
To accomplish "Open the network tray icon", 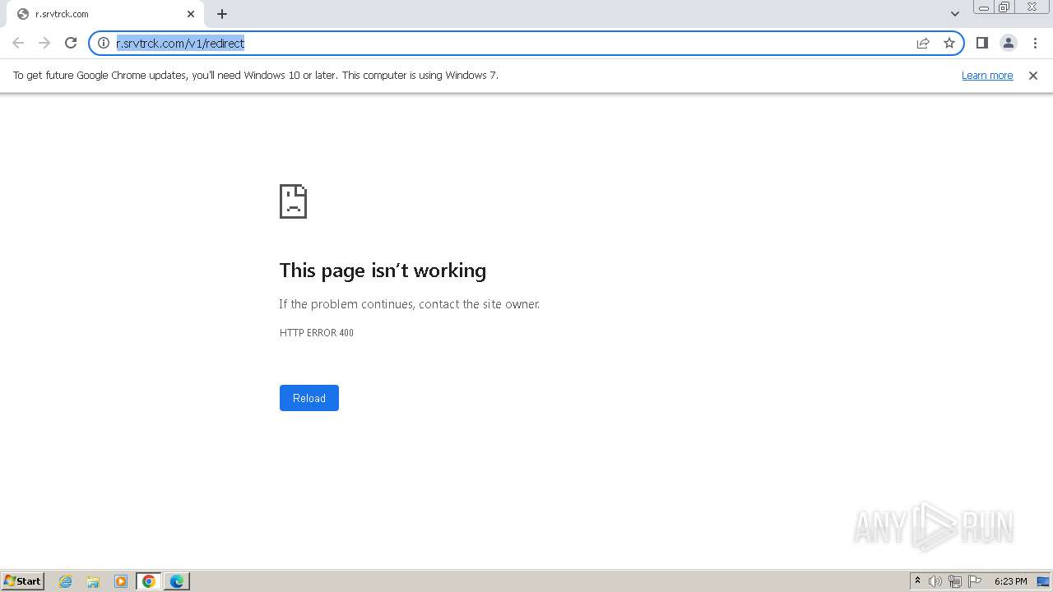I will coord(955,581).
